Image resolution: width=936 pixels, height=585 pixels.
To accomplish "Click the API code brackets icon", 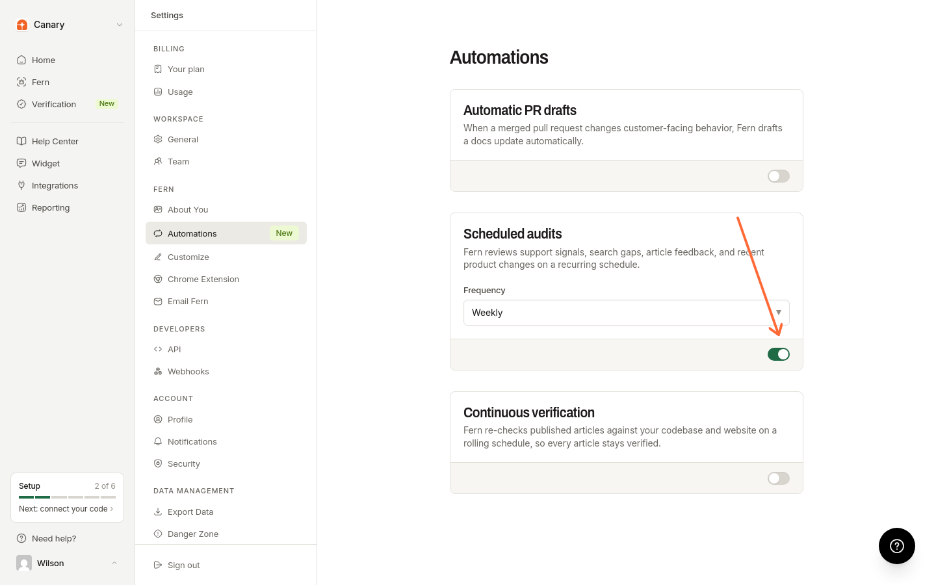I will click(158, 349).
